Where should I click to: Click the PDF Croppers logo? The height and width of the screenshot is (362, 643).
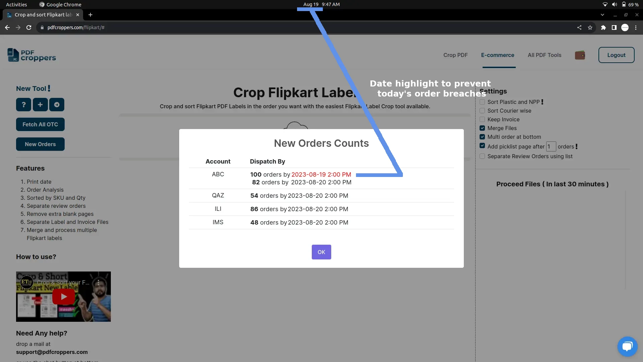[32, 55]
